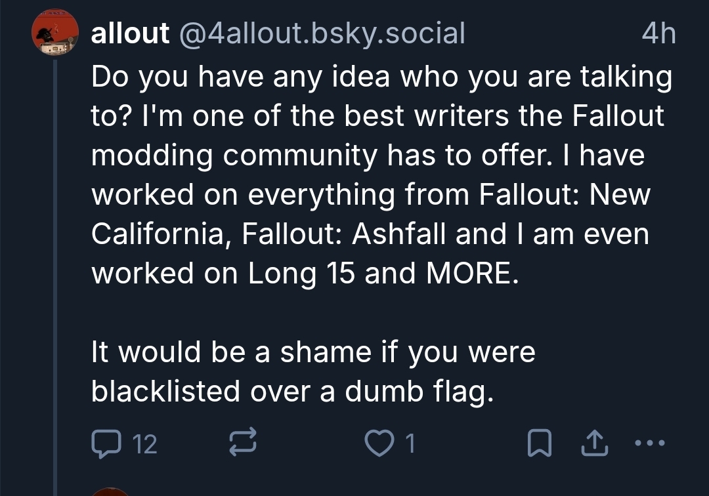
Task: Open the allout display name profile link
Action: click(x=129, y=33)
